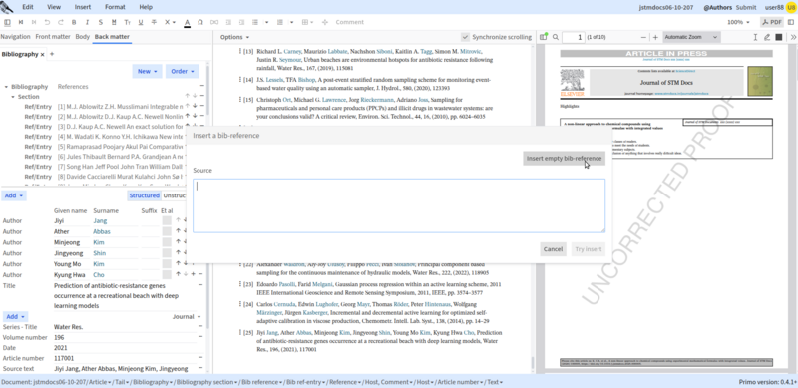Apply Underline formatting from the toolbar
This screenshot has height=388, width=798.
(141, 22)
